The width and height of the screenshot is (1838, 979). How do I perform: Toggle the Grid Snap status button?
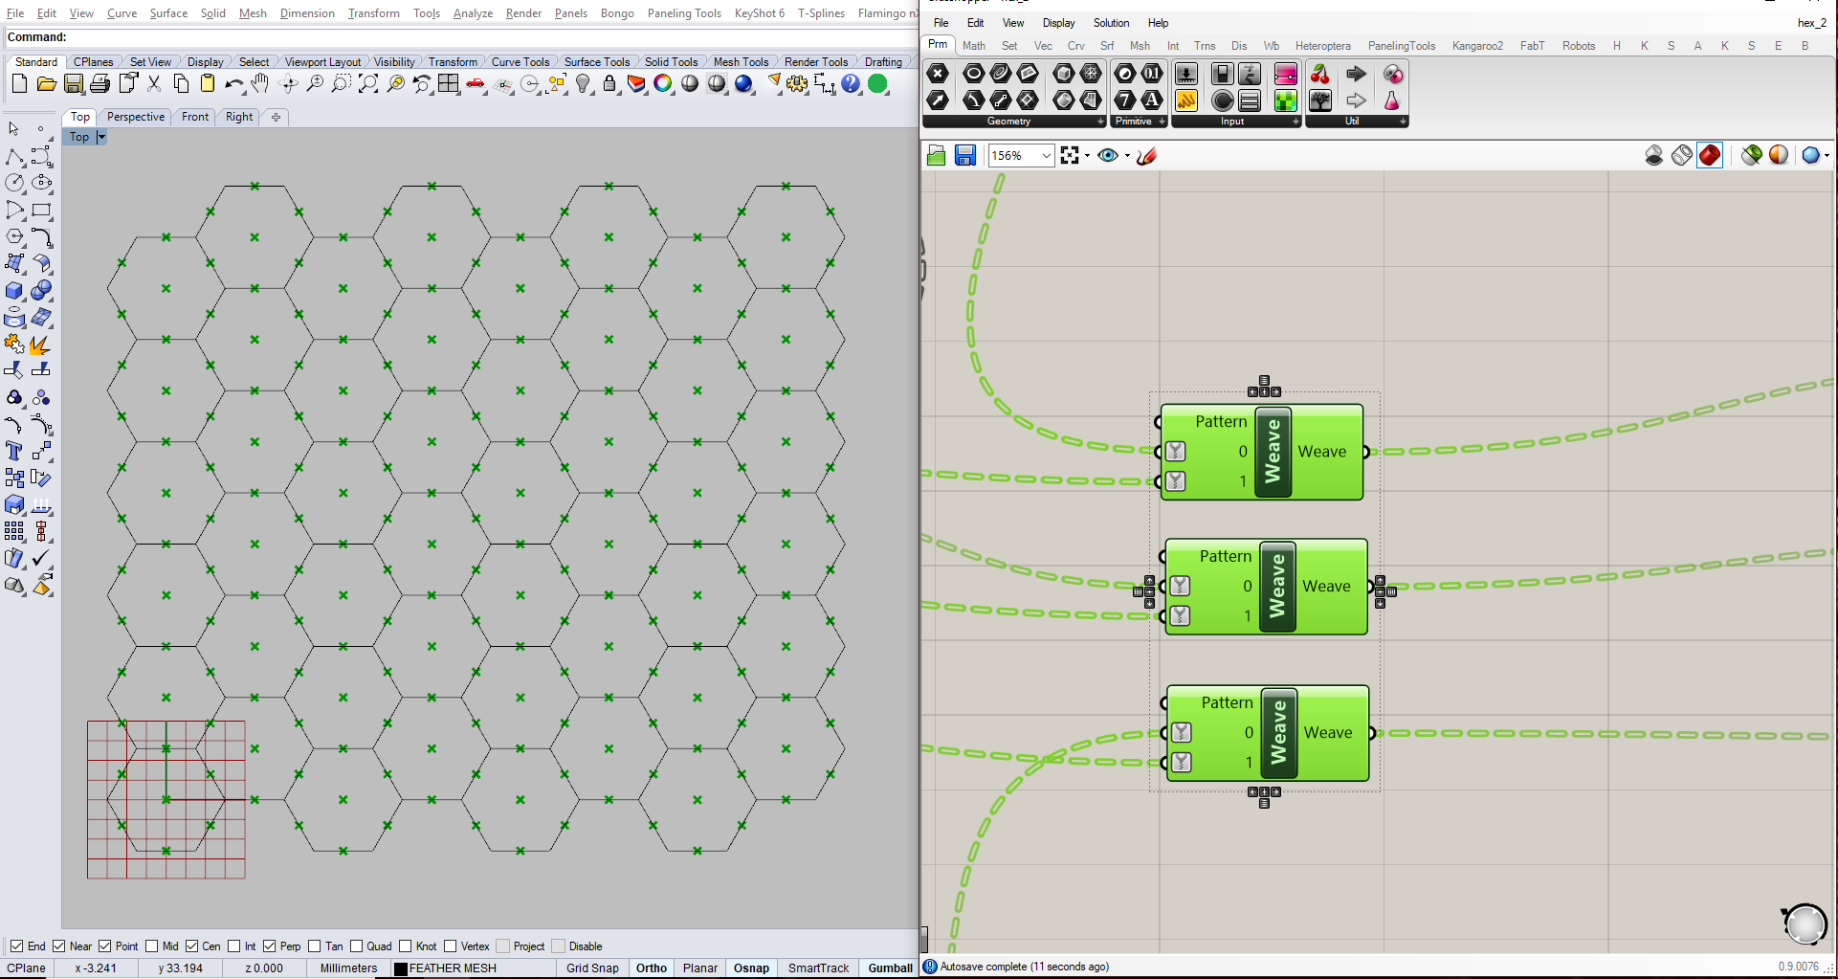coord(592,968)
